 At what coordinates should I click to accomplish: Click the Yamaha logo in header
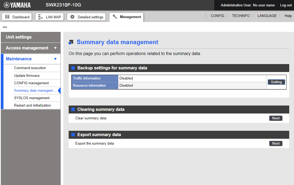click(17, 5)
